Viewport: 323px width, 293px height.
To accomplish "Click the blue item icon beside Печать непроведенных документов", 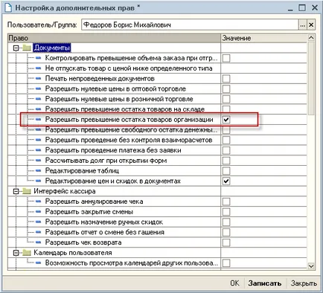I will [x=38, y=79].
